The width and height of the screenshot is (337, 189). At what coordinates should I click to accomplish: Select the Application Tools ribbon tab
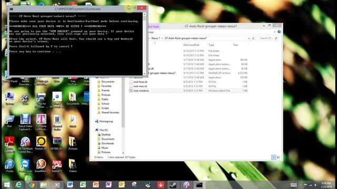coord(153,27)
